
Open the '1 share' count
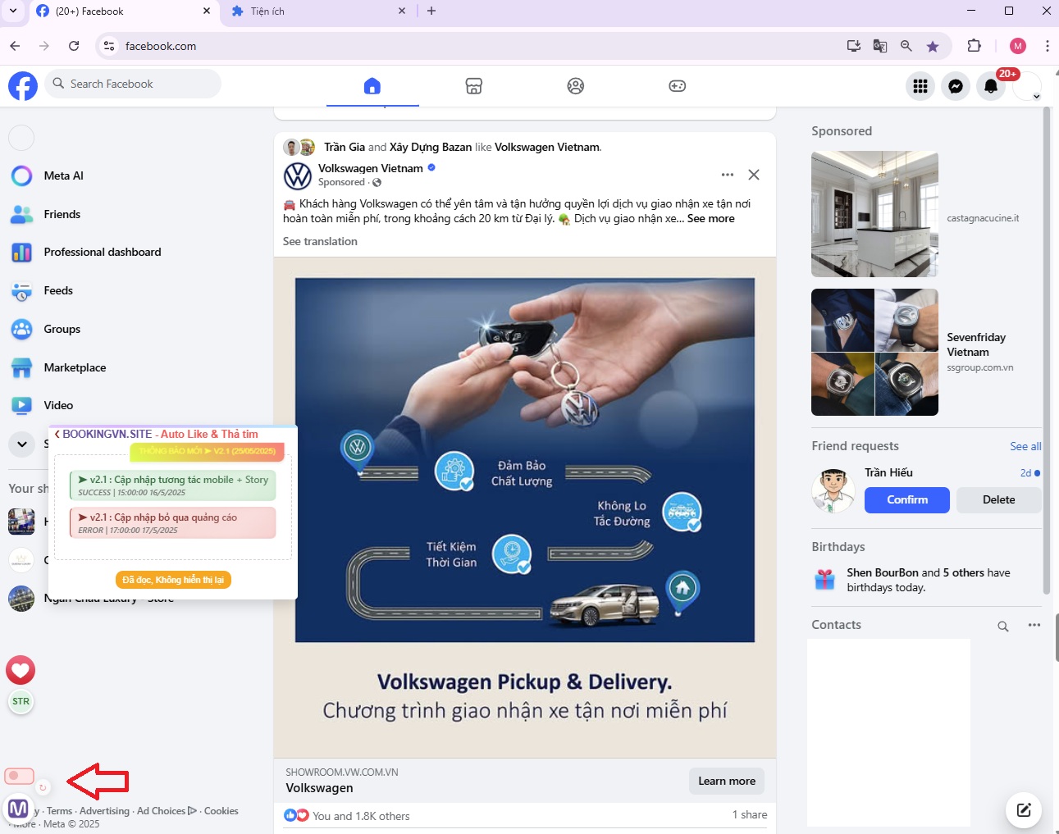750,814
